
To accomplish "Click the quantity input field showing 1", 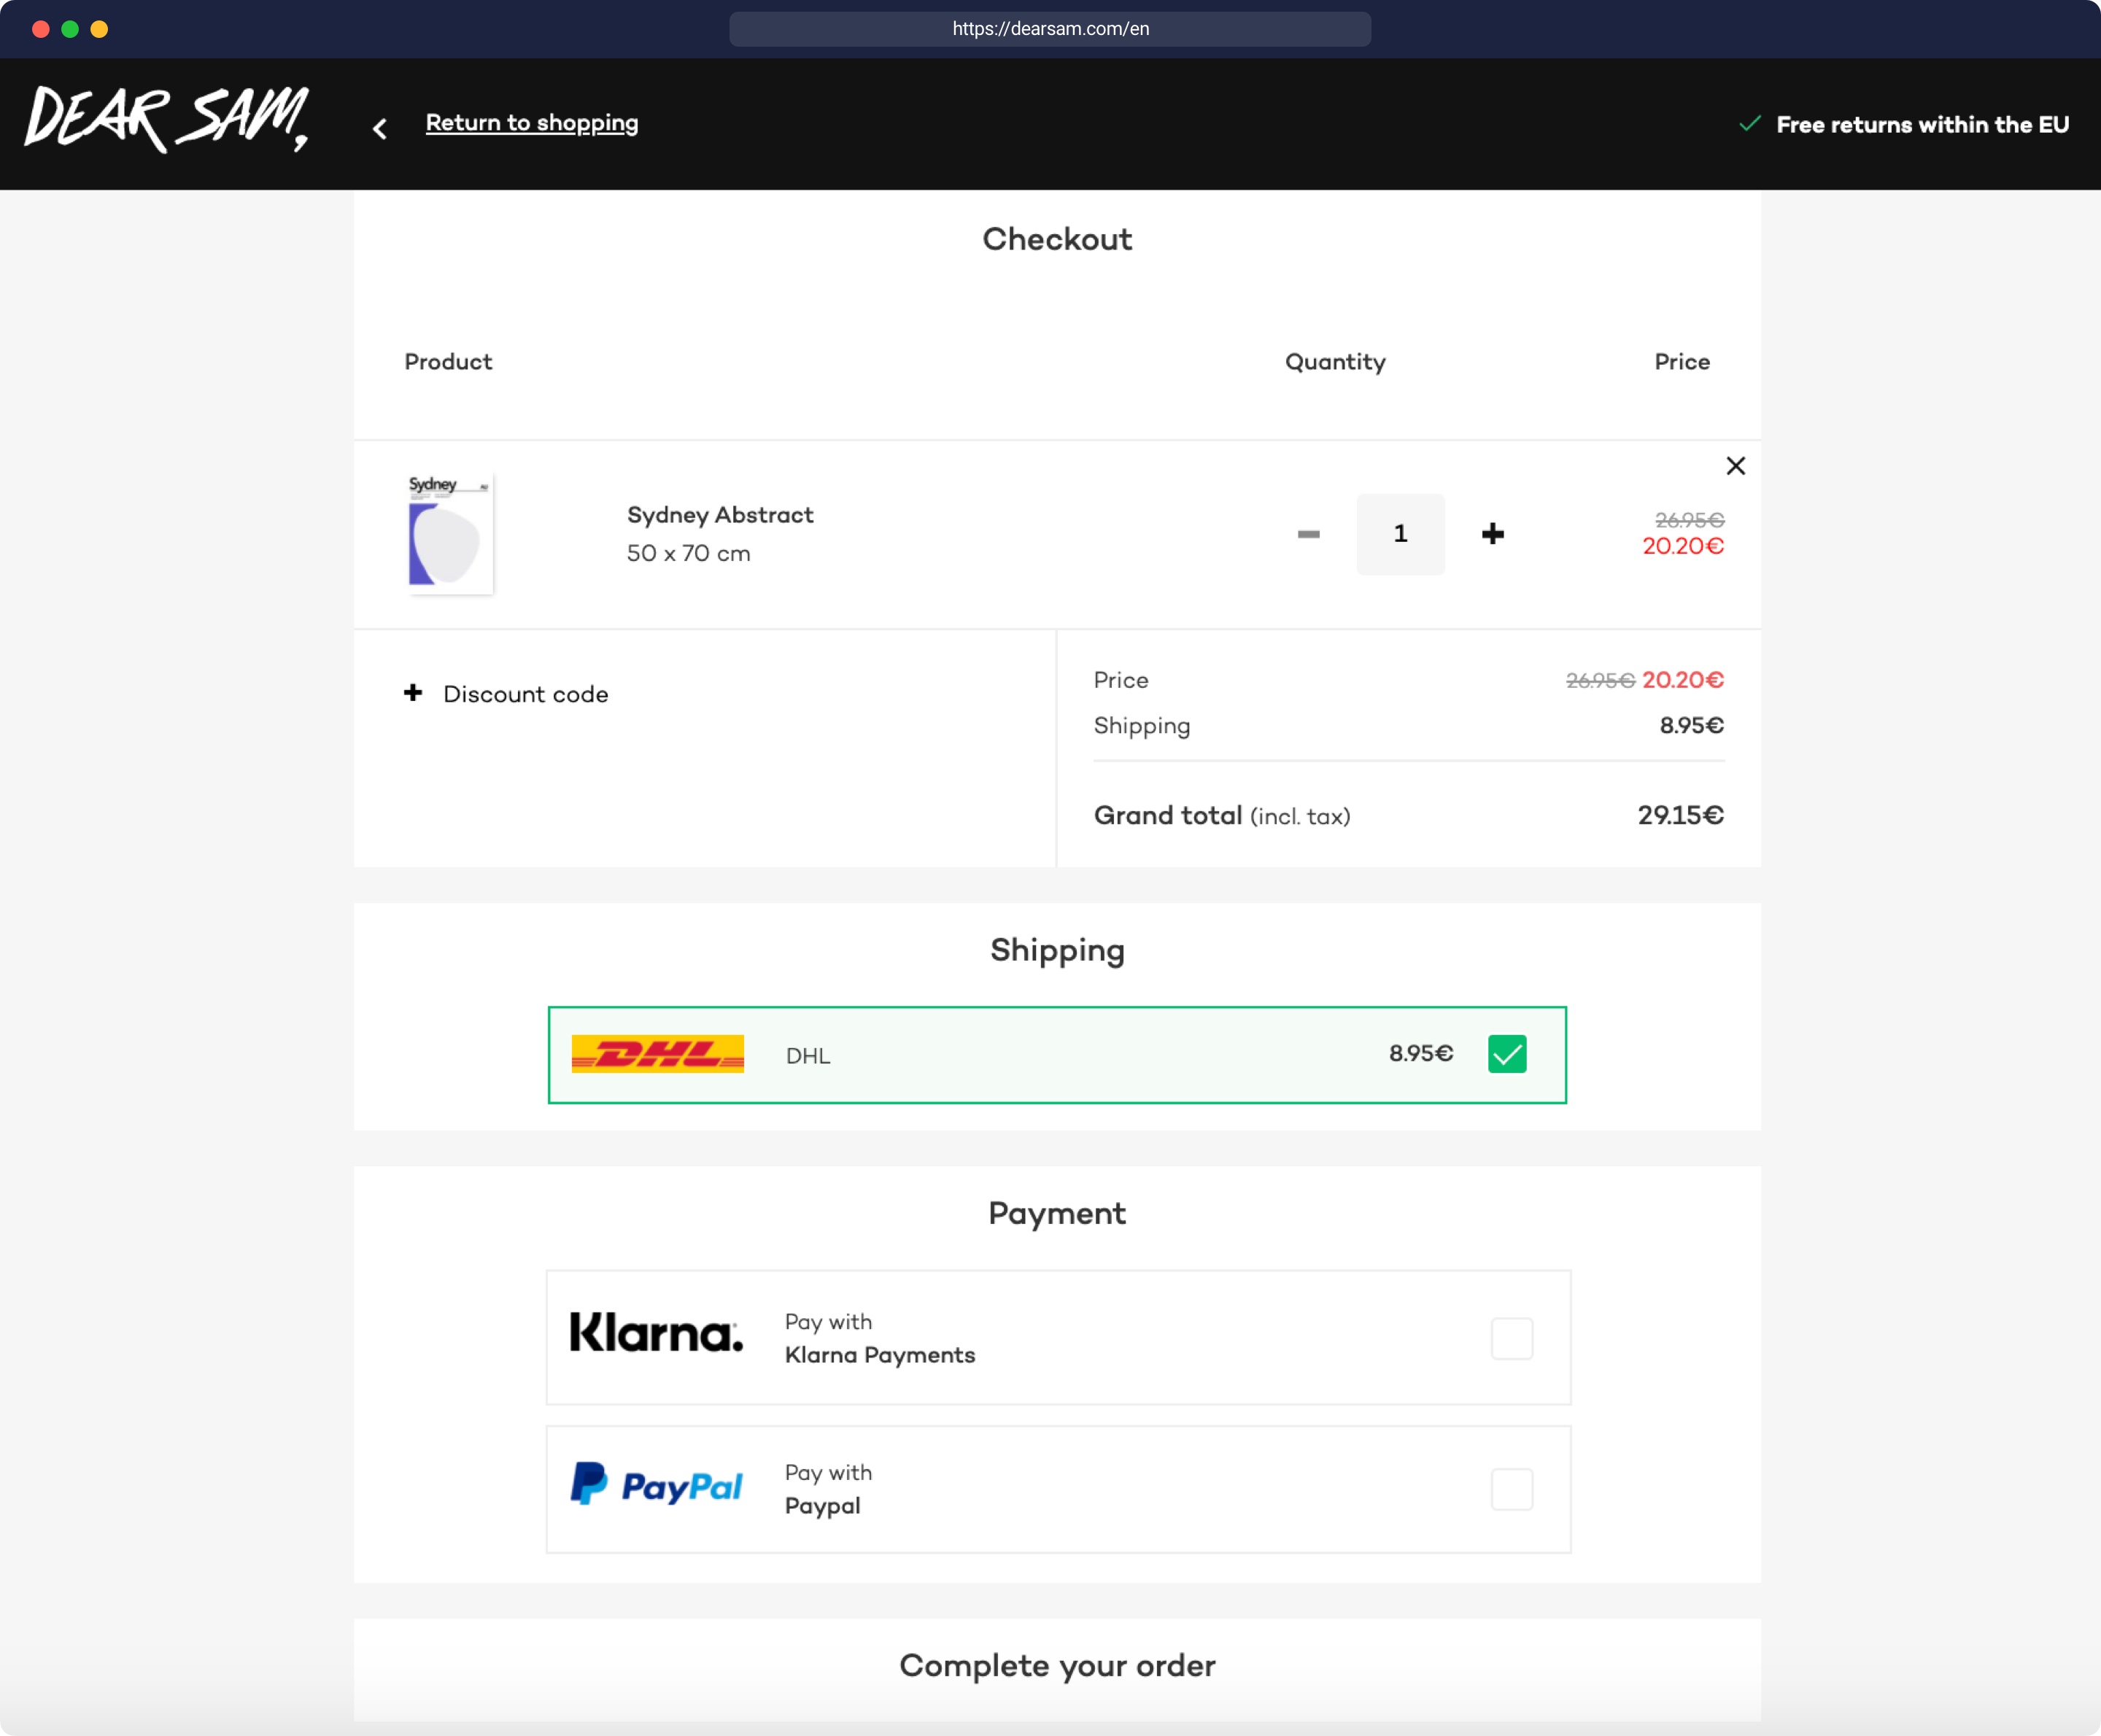I will click(1400, 534).
